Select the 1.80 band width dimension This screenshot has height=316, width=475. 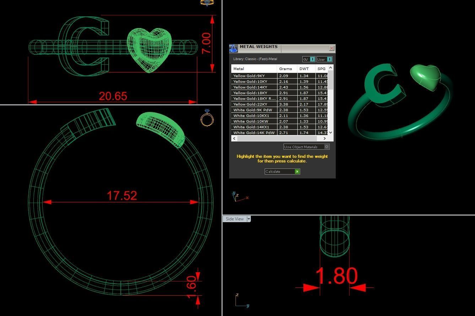[336, 276]
